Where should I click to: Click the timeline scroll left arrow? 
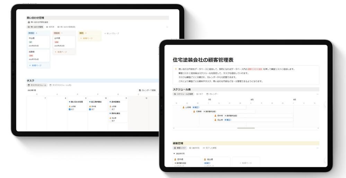pyautogui.click(x=174, y=128)
